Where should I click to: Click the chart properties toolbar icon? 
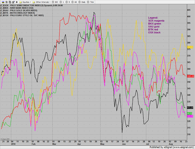pyautogui.click(x=13, y=2)
